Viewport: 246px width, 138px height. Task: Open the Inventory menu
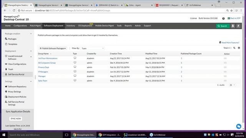pyautogui.click(x=71, y=26)
